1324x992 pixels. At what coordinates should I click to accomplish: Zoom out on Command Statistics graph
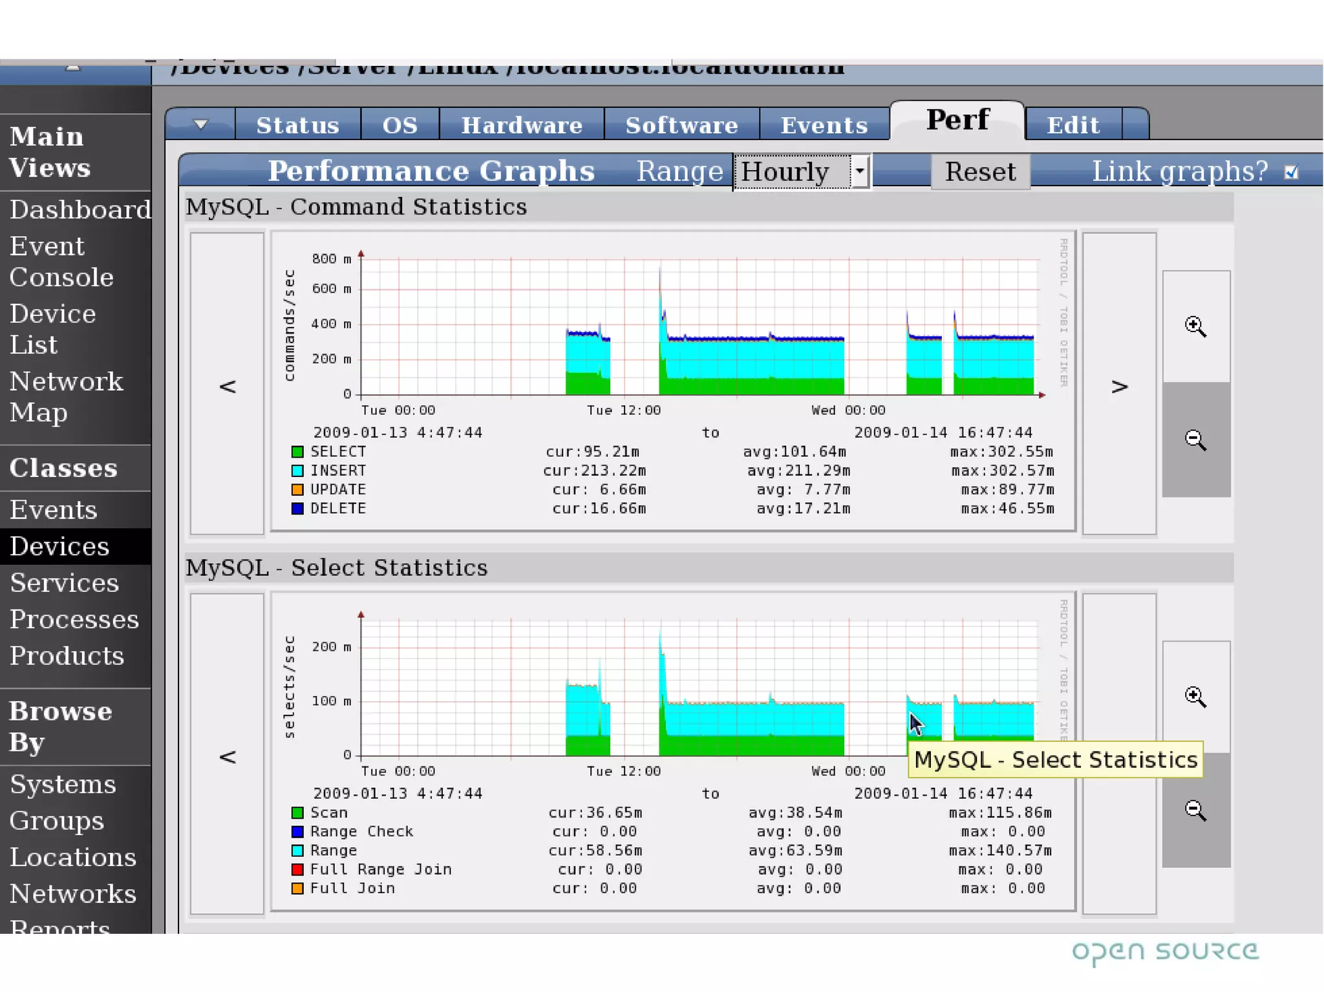1195,440
